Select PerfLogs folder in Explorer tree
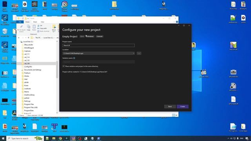 pos(27,101)
